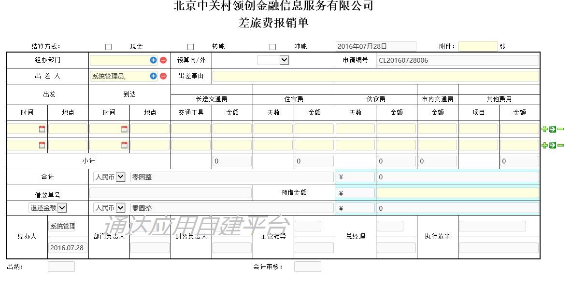Screen dimensions: 571x283
Task: Click 经办人 date field 2016.07.28
Action: 68,248
